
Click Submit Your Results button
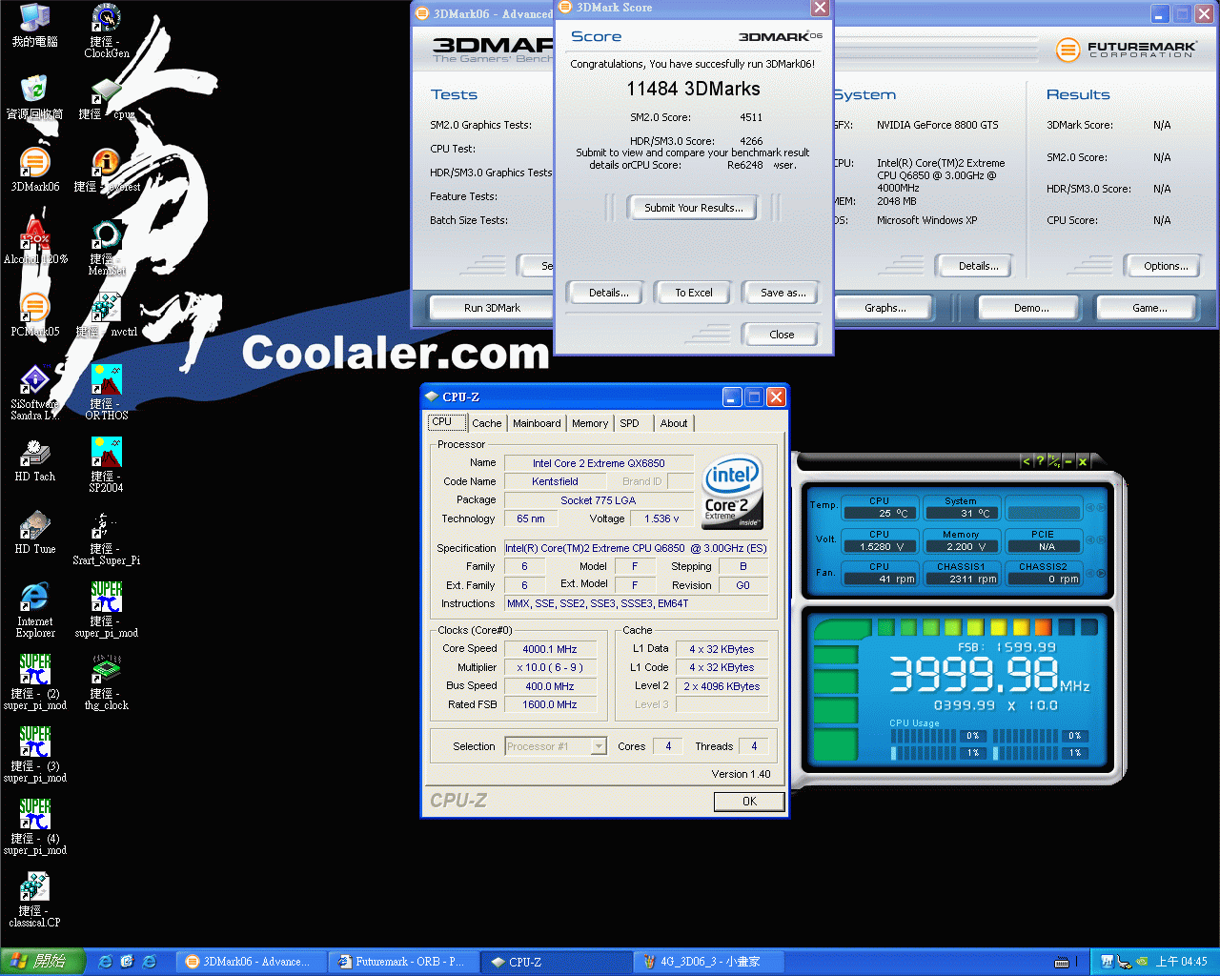(693, 208)
